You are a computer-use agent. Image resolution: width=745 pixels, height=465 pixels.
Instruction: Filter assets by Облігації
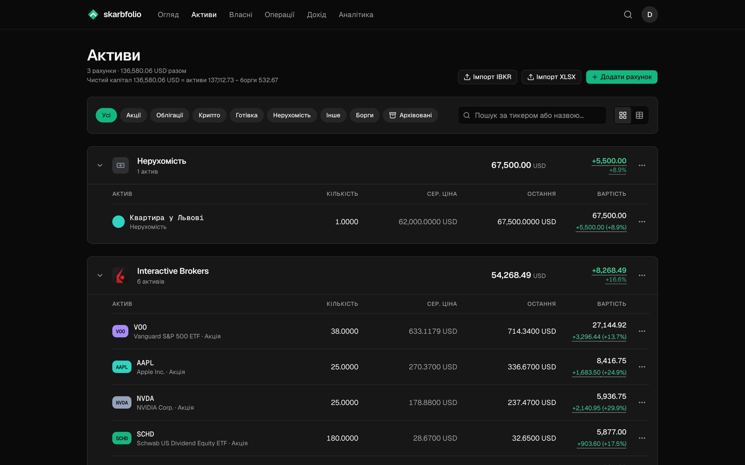coord(169,115)
